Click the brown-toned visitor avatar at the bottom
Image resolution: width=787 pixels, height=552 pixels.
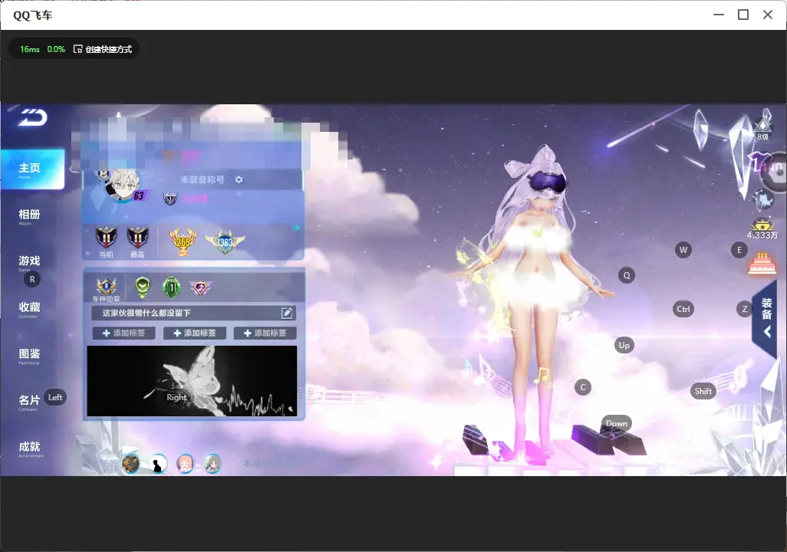[x=131, y=463]
